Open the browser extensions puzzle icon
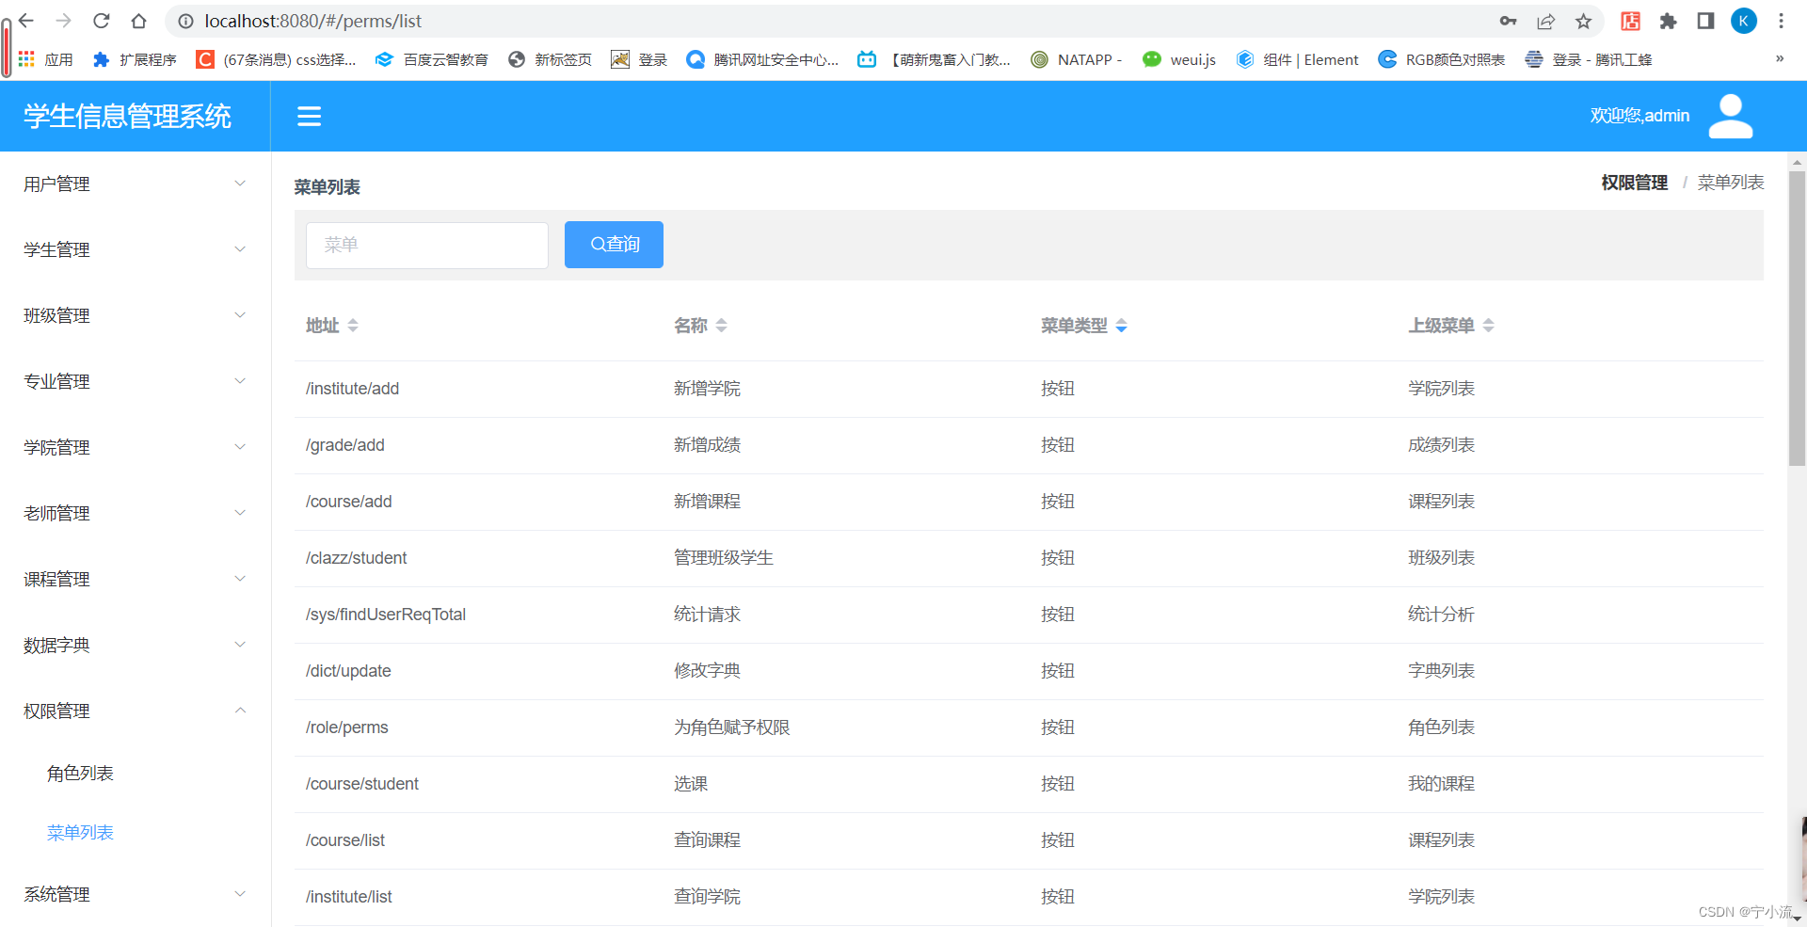 pos(1668,21)
